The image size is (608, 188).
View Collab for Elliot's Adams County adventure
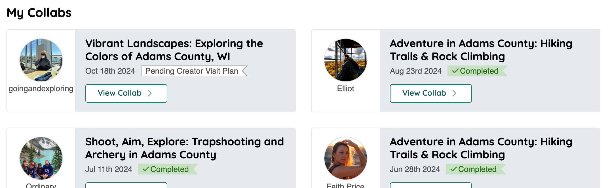(x=431, y=93)
